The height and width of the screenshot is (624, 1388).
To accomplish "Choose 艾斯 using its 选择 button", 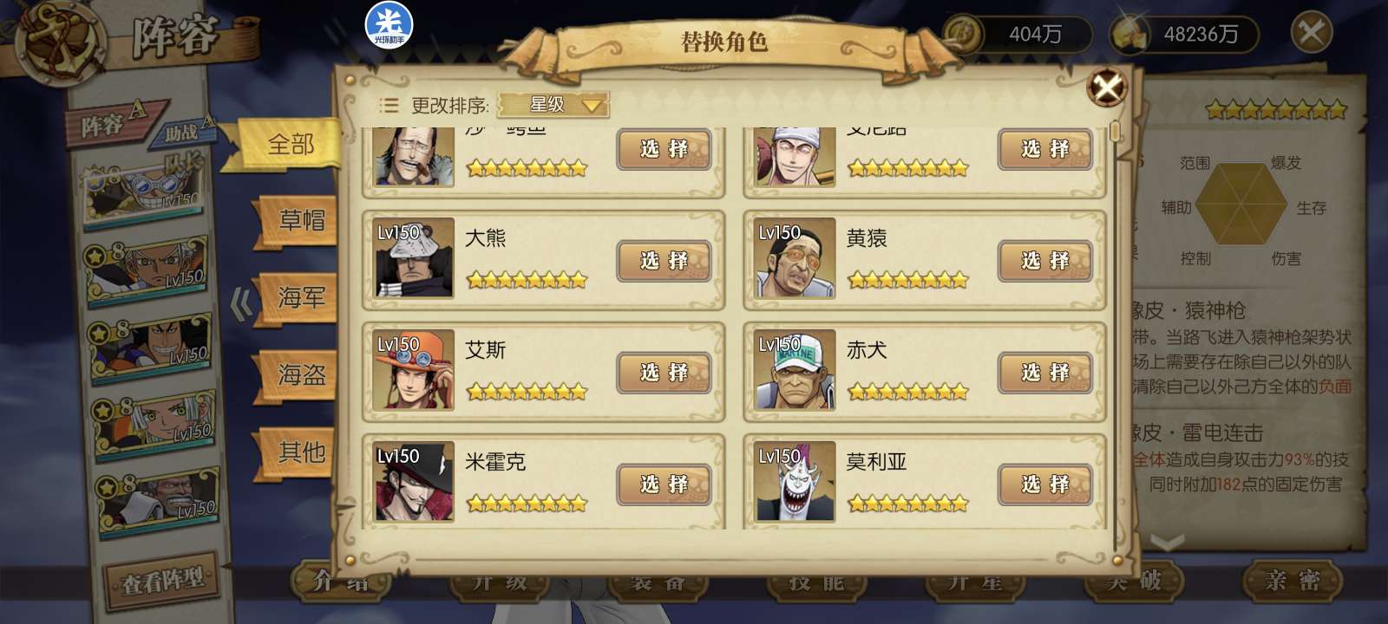I will pos(664,373).
